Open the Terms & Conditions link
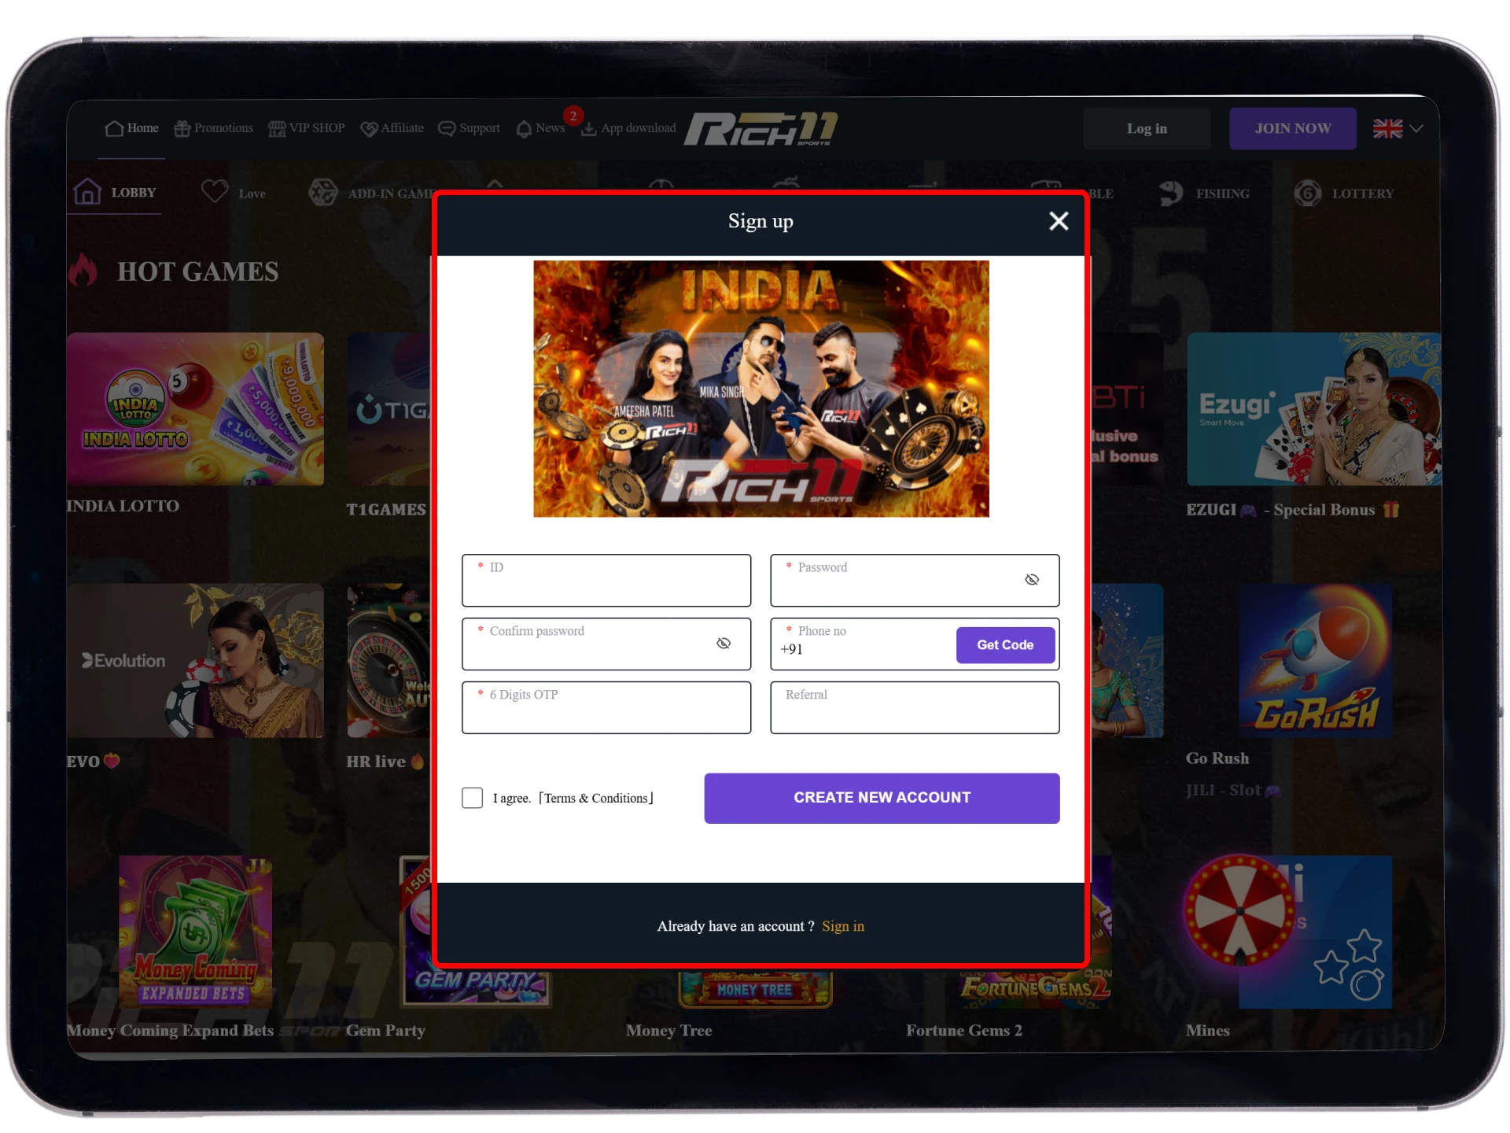 tap(596, 798)
